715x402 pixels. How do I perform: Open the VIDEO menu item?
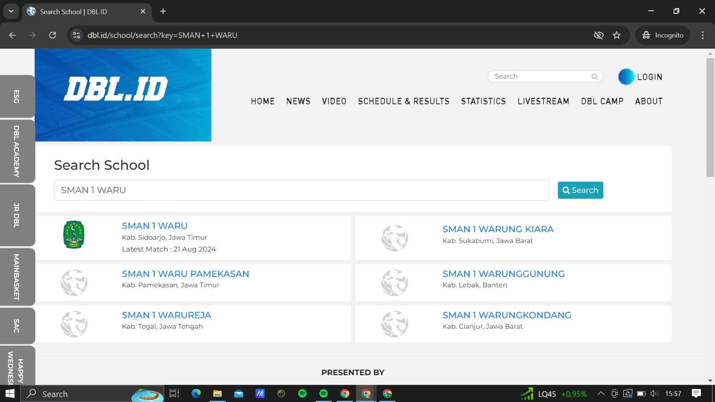334,101
